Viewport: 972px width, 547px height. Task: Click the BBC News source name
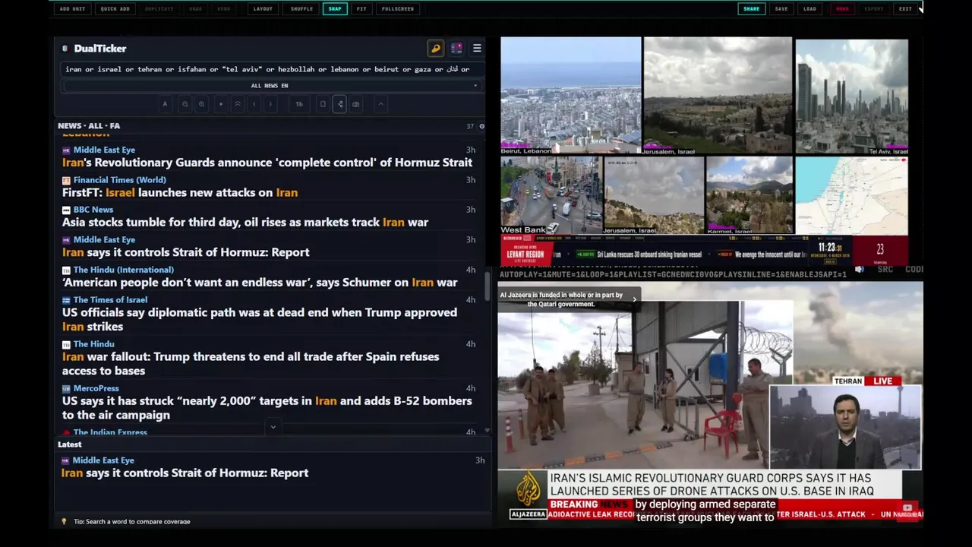[x=93, y=210]
